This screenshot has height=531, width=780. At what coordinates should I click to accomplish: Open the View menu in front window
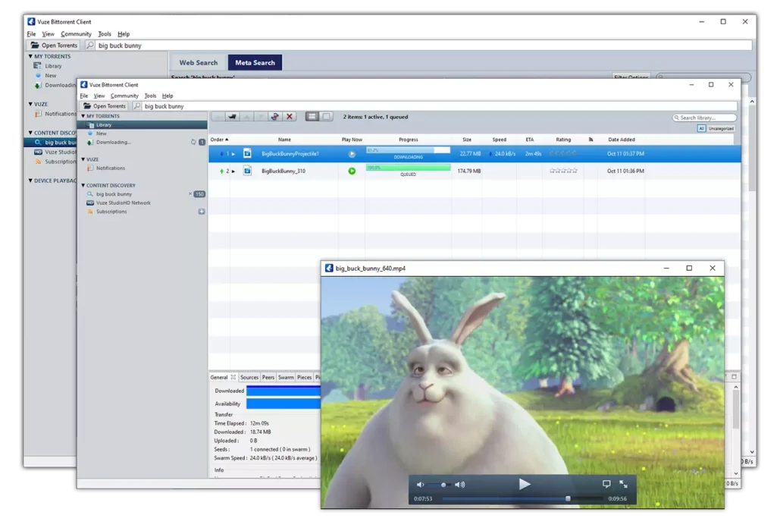[99, 96]
